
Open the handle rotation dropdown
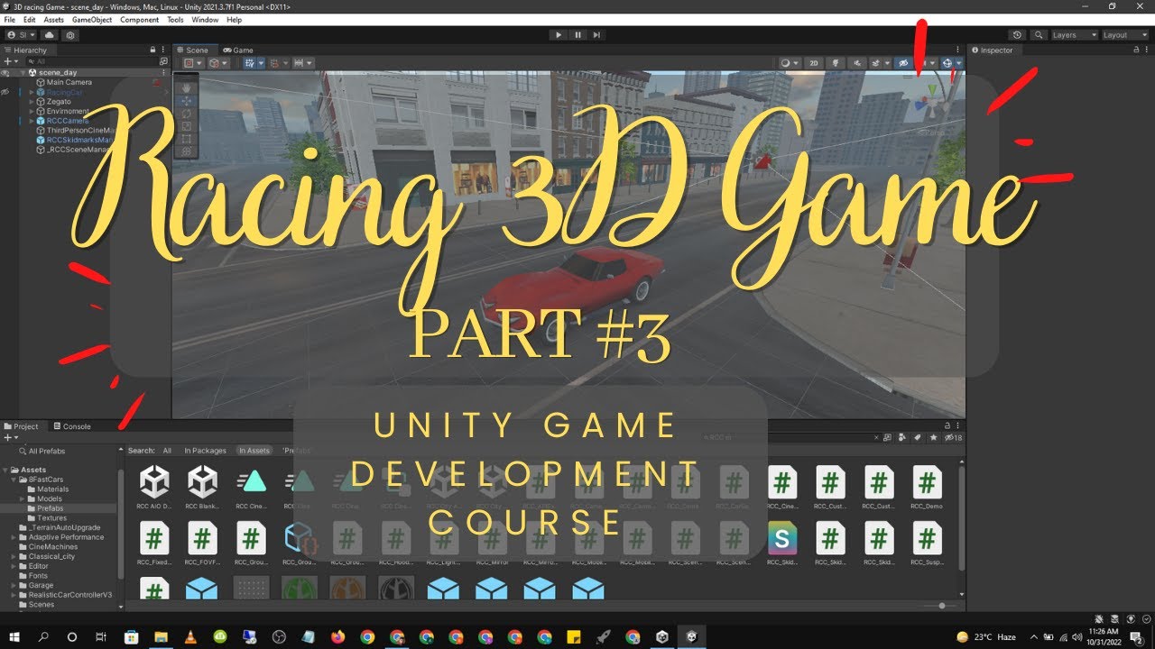(217, 63)
